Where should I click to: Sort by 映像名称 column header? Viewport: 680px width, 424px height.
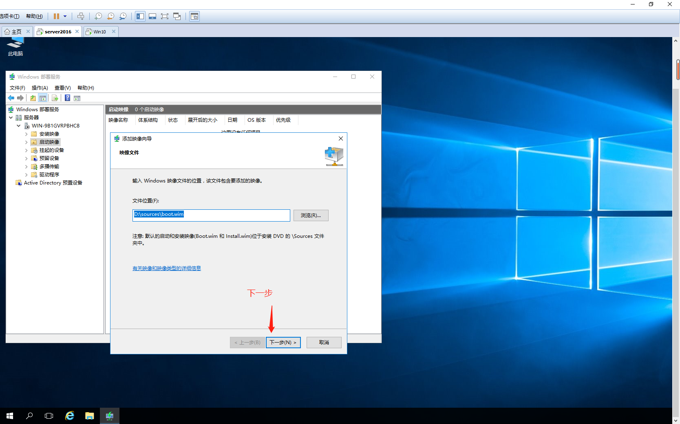(120, 120)
